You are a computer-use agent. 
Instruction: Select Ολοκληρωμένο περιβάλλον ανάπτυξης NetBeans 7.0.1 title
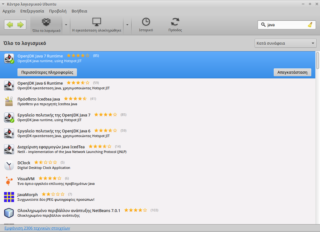pos(69,210)
